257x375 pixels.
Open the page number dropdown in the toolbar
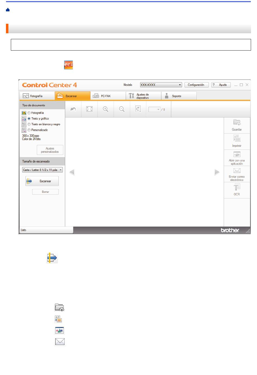(x=154, y=109)
